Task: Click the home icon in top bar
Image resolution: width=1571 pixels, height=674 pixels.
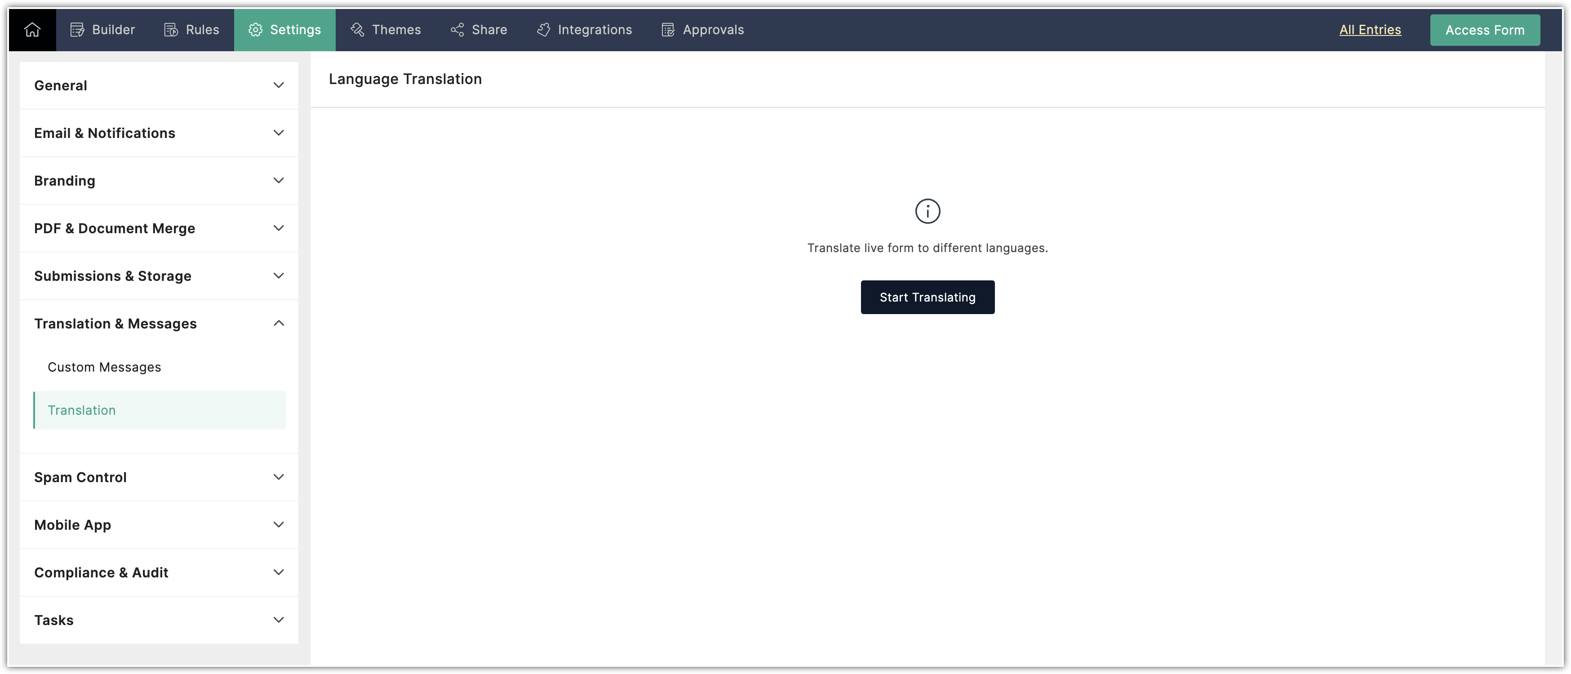Action: (x=32, y=29)
